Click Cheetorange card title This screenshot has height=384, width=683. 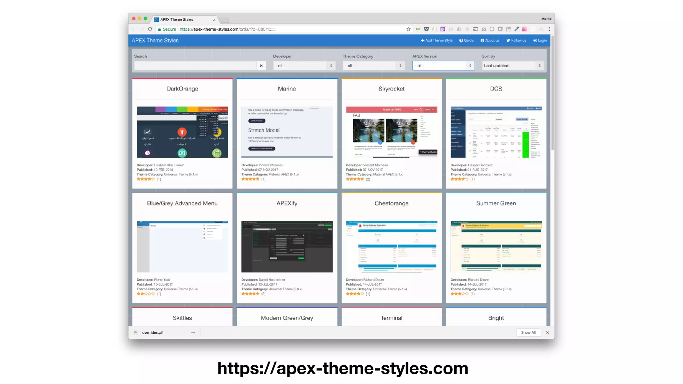[392, 203]
